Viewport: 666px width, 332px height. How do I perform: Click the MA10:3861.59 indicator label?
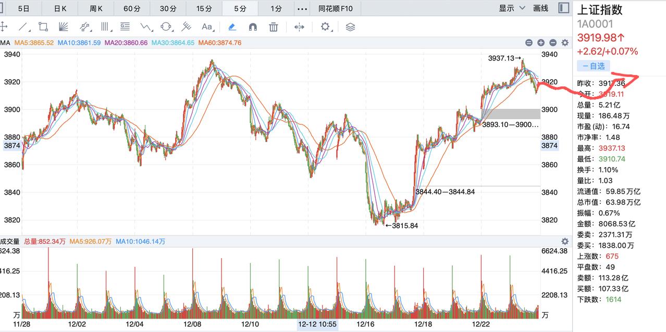79,43
